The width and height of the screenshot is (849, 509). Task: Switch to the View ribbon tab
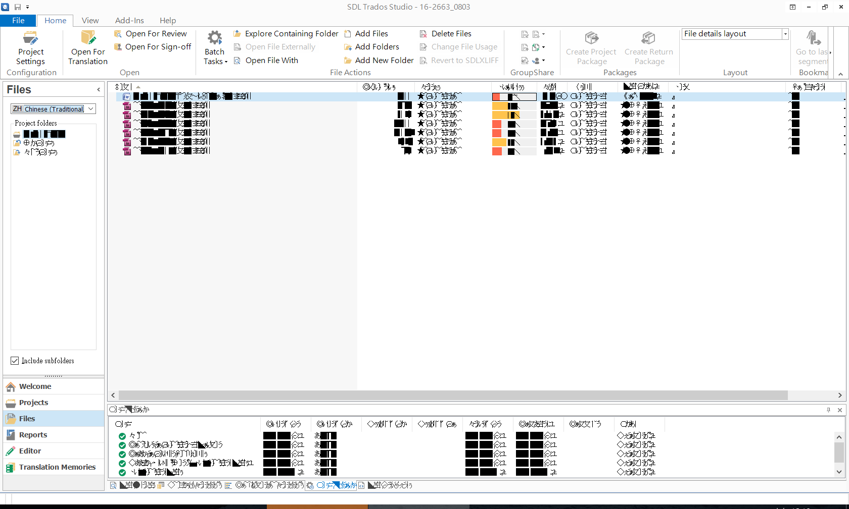pyautogui.click(x=90, y=20)
